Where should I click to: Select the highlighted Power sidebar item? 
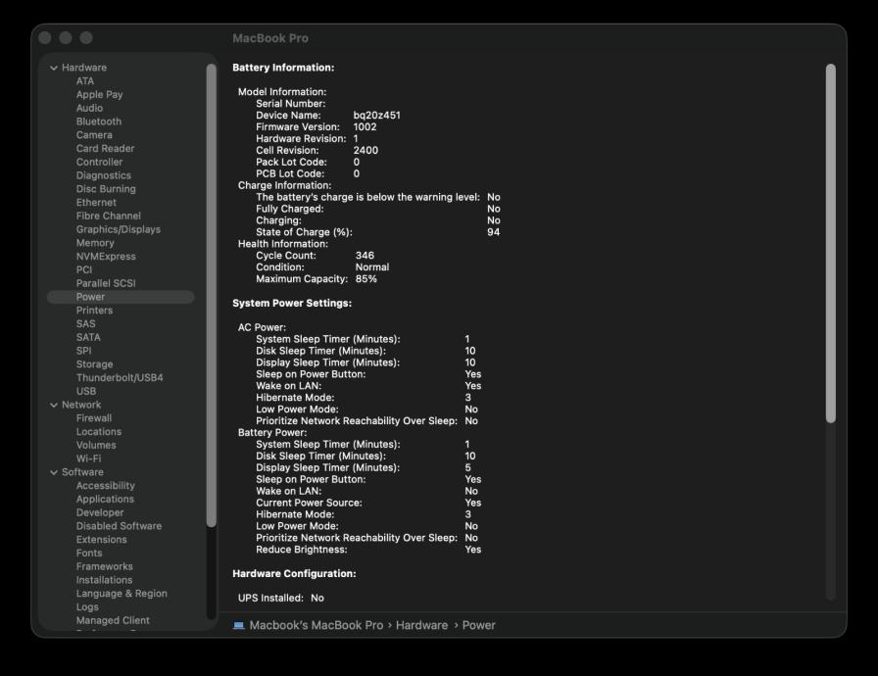click(90, 297)
